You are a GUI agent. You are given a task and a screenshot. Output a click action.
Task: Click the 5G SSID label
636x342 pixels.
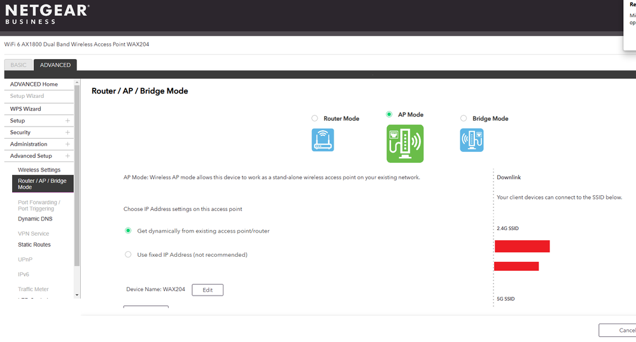505,299
